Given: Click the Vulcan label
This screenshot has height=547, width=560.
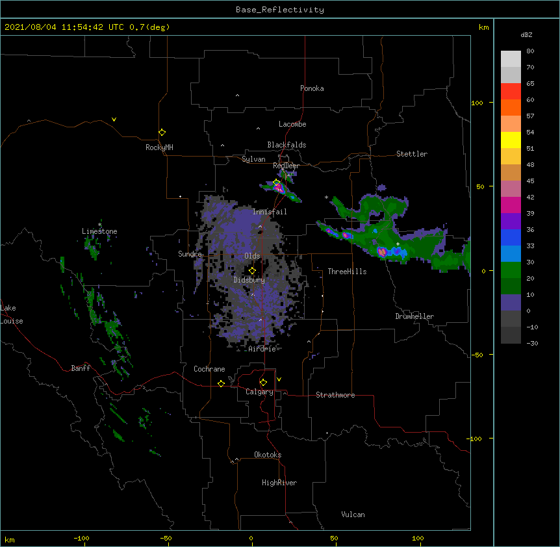Looking at the screenshot, I should pyautogui.click(x=353, y=515).
